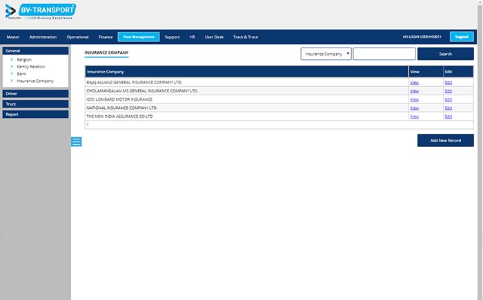Toggle the sidebar hamburger menu icon
This screenshot has width=483, height=300.
77,141
